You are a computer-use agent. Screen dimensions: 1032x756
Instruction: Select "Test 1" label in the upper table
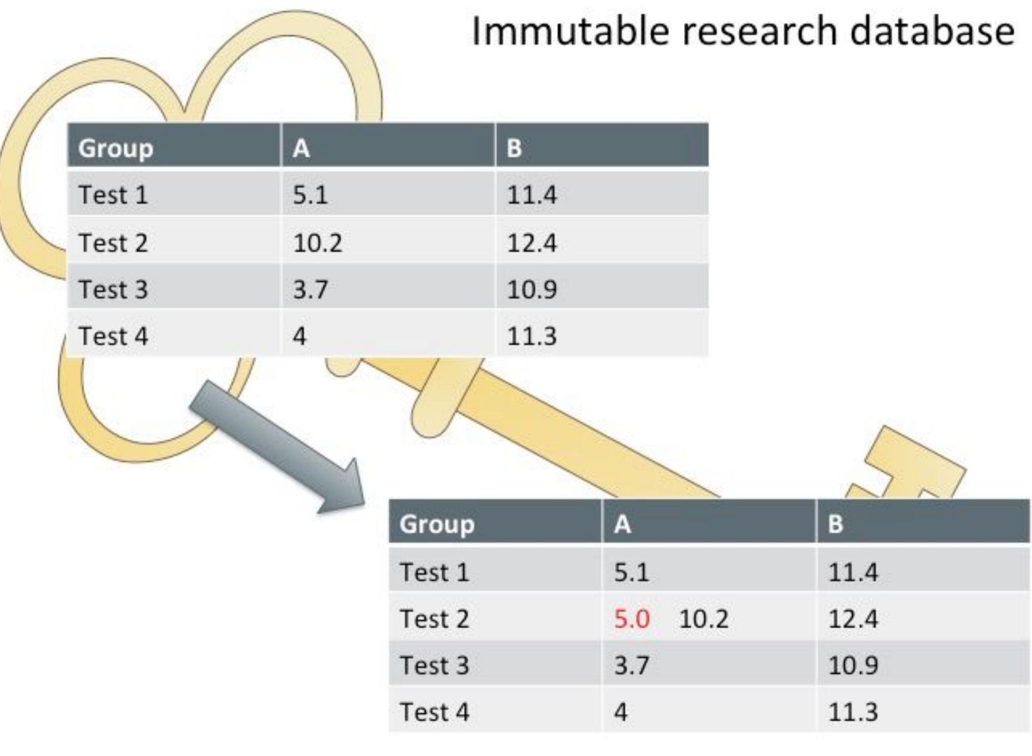[x=113, y=195]
